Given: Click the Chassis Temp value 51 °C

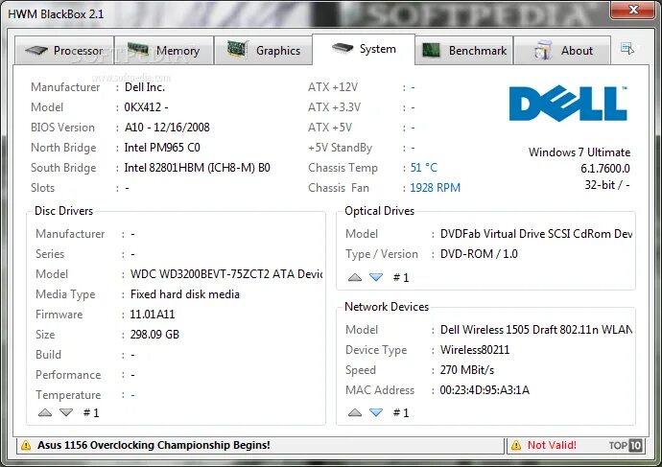Looking at the screenshot, I should (x=424, y=168).
